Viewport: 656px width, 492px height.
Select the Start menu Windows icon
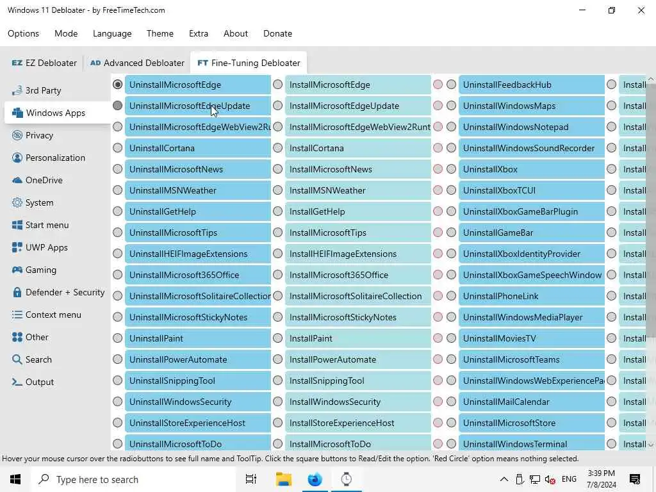(17, 225)
